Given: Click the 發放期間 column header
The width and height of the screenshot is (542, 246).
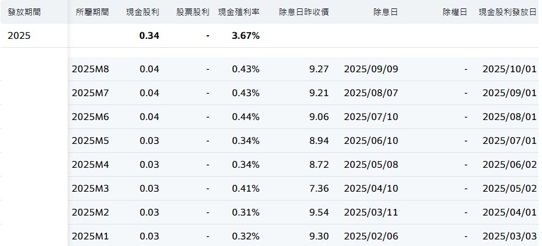Looking at the screenshot, I should [x=24, y=12].
